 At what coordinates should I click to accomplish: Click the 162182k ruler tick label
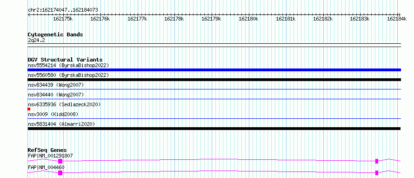click(x=323, y=19)
